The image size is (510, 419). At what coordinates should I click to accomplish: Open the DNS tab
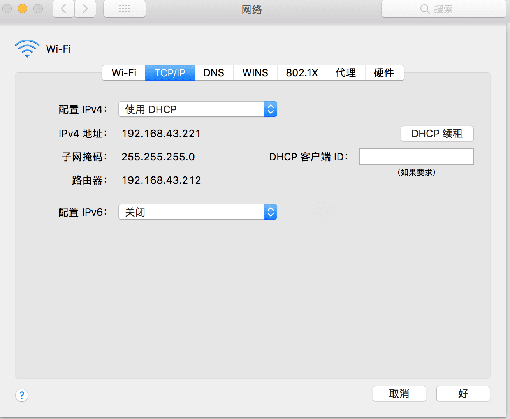pyautogui.click(x=214, y=73)
